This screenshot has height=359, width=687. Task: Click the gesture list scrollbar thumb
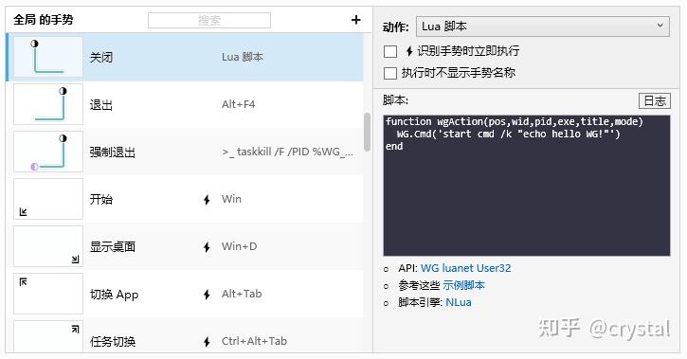pyautogui.click(x=367, y=133)
